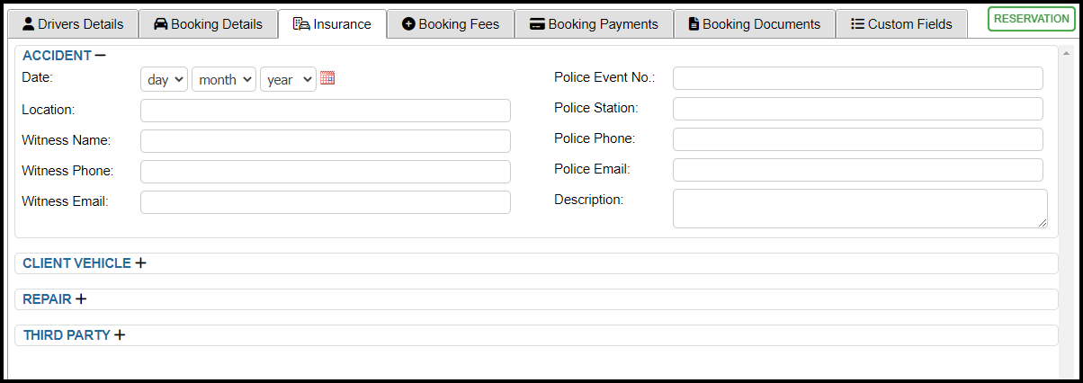Open the month dropdown
The image size is (1083, 383).
click(x=224, y=79)
